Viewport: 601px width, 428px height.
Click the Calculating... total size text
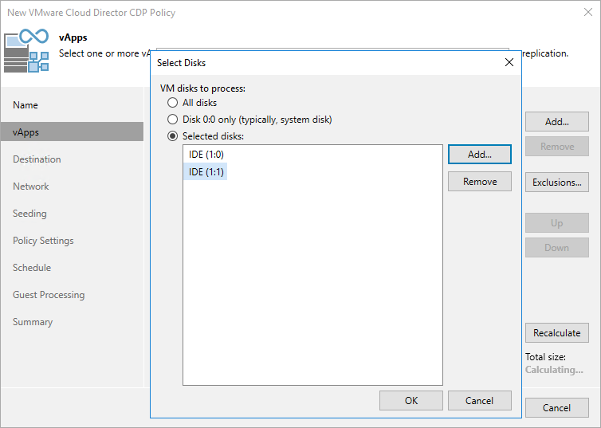554,370
